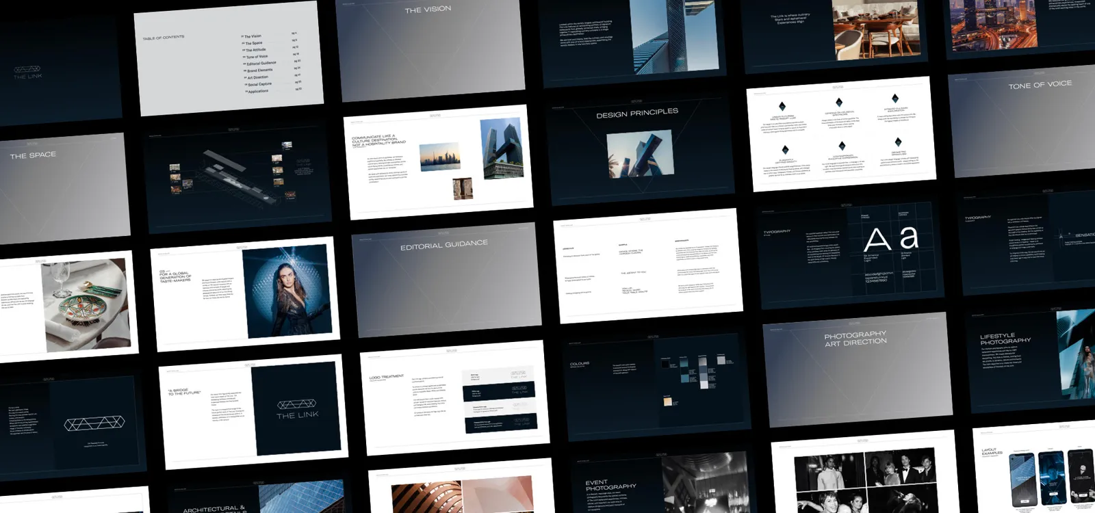Click the Dubai skyline sunset photo
Viewport: 1095px width, 513px height.
click(439, 157)
